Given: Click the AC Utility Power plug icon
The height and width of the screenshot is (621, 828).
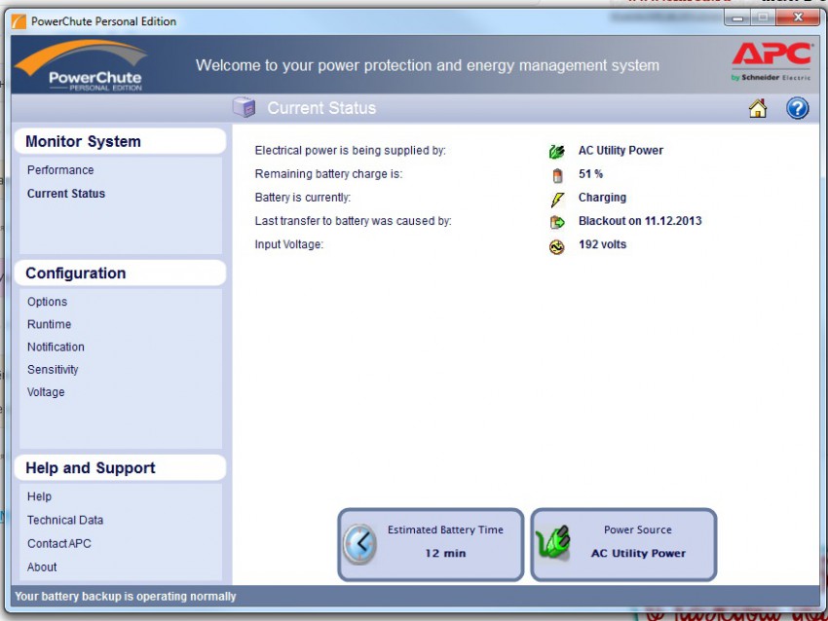Looking at the screenshot, I should (556, 151).
